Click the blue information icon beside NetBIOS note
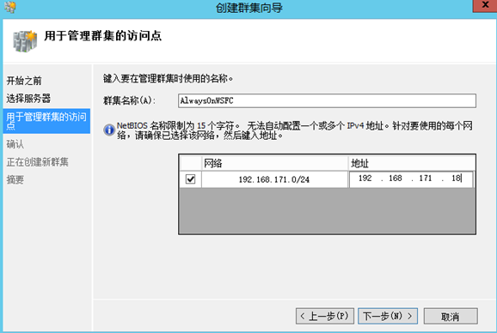 coord(109,130)
